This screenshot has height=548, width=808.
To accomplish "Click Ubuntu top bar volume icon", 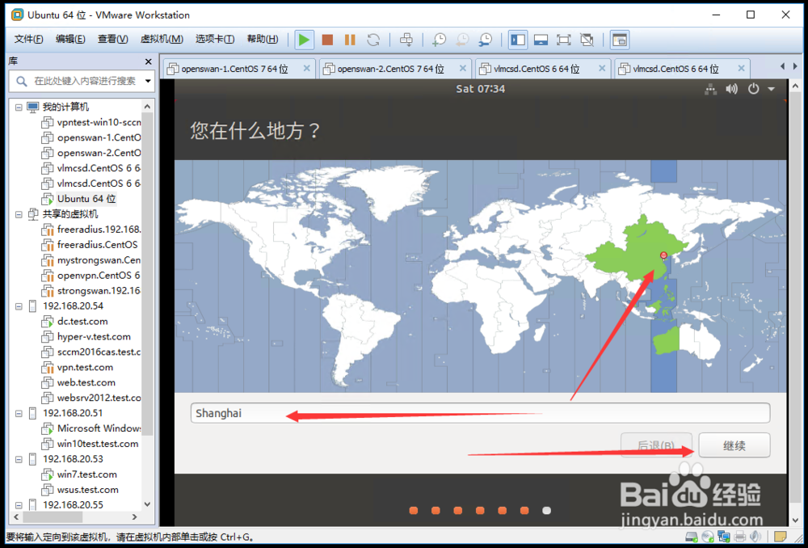I will [732, 89].
